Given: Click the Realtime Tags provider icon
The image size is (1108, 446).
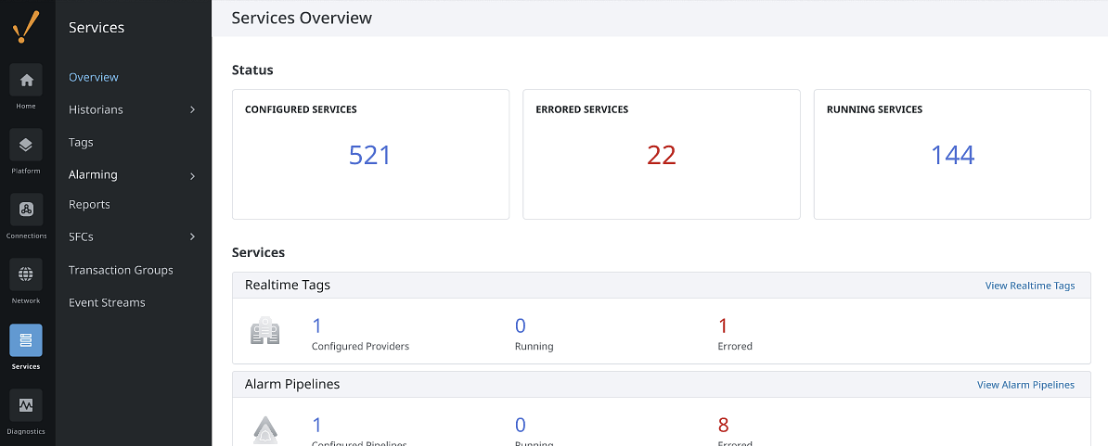Looking at the screenshot, I should click(265, 332).
